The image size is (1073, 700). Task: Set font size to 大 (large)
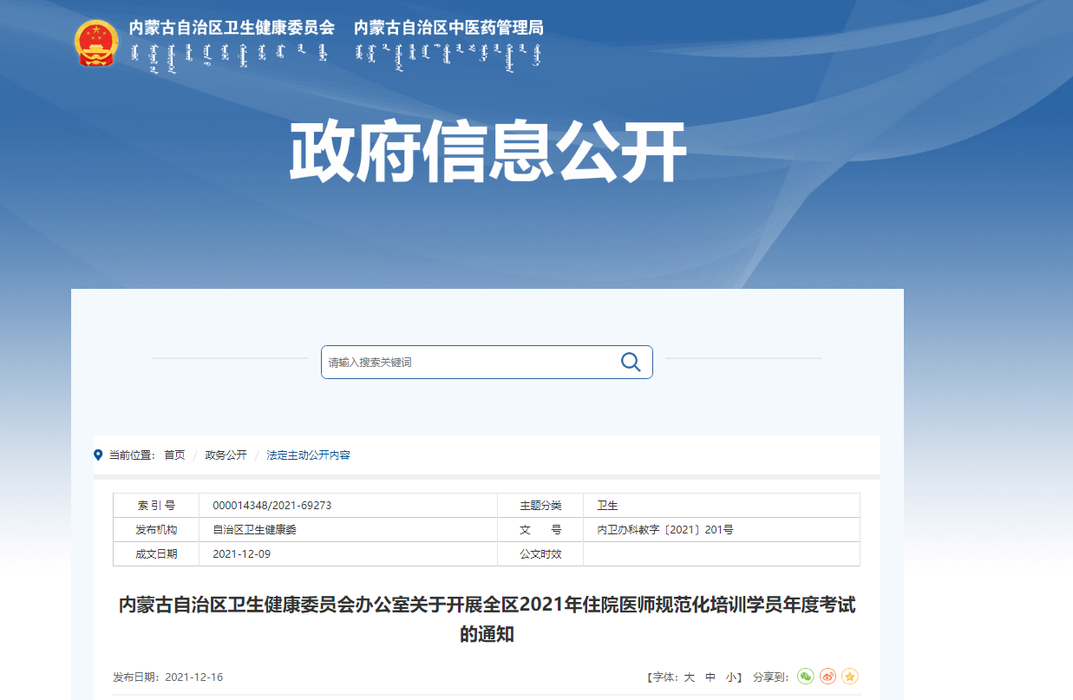(689, 677)
